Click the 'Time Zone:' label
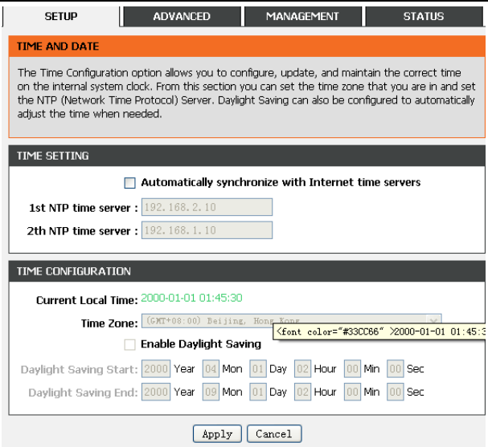 [x=109, y=323]
